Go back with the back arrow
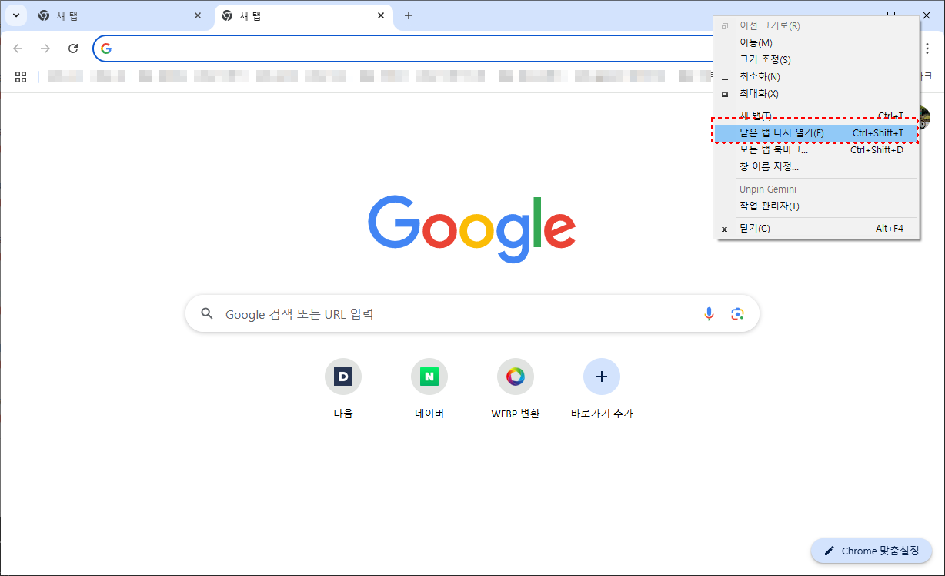The height and width of the screenshot is (576, 945). (18, 49)
